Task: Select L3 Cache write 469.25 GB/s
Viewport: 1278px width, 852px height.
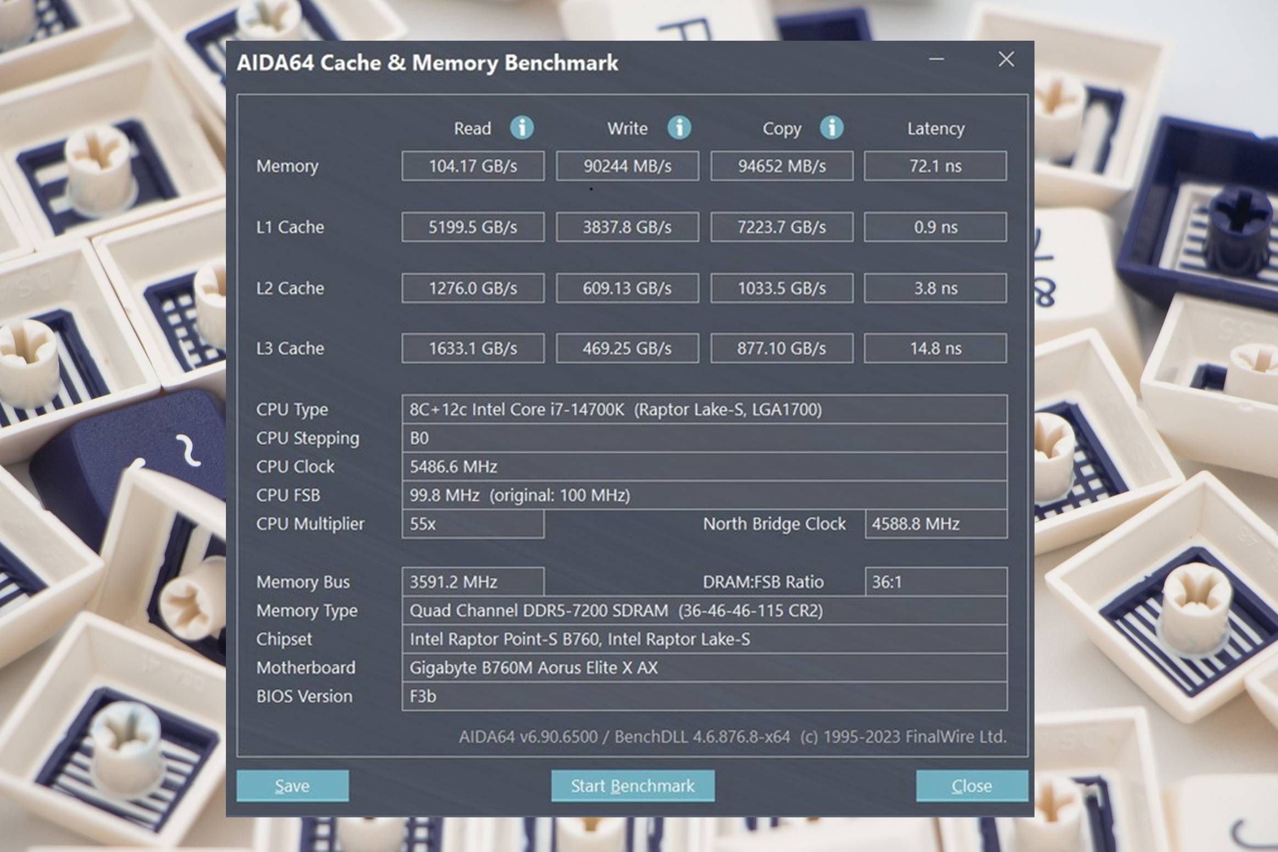Action: (x=627, y=348)
